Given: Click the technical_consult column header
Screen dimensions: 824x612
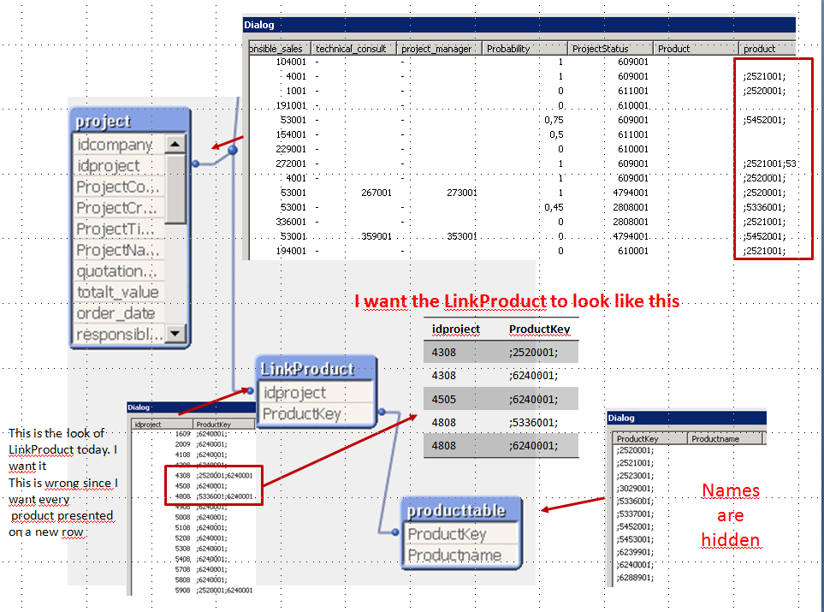Looking at the screenshot, I should 353,49.
